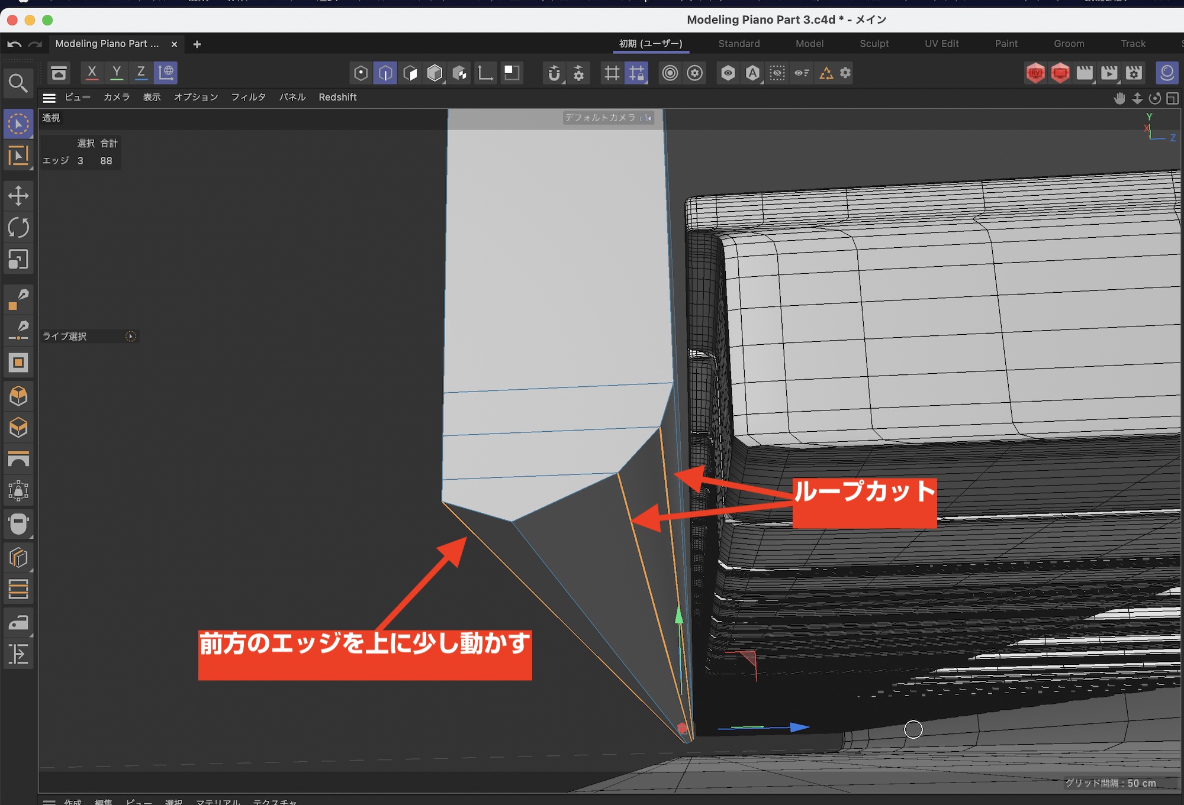Enable snap with the magnet icon
The width and height of the screenshot is (1184, 805).
click(x=554, y=73)
